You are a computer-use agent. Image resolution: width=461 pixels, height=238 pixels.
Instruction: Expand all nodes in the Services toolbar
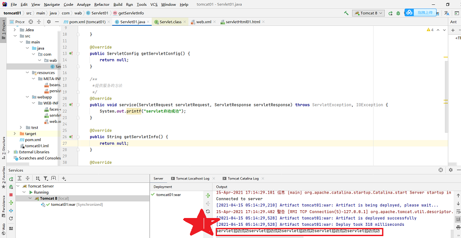click(x=20, y=178)
